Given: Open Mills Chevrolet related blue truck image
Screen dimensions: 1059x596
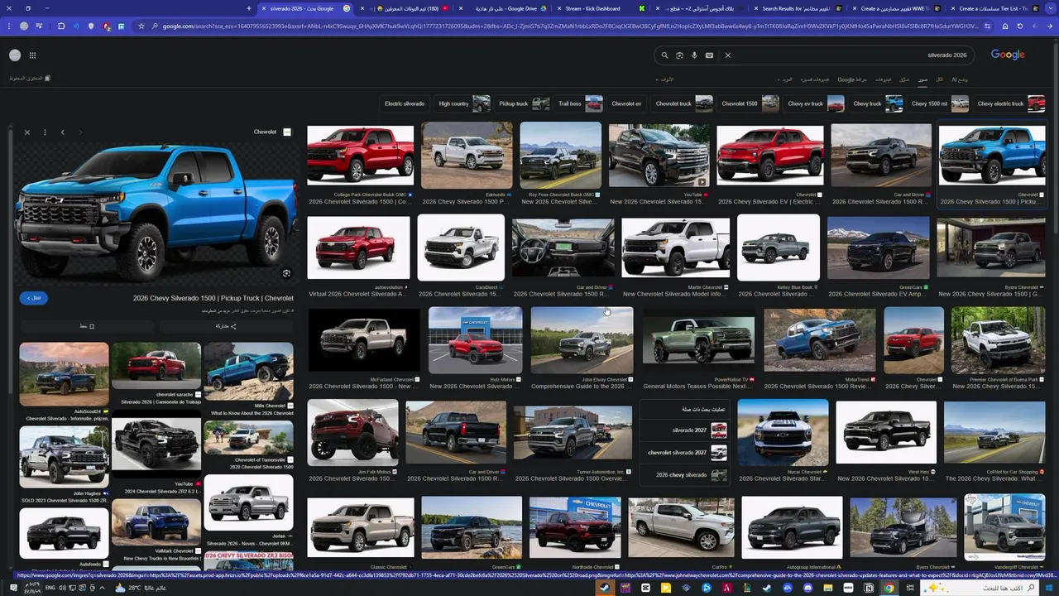Looking at the screenshot, I should point(248,372).
